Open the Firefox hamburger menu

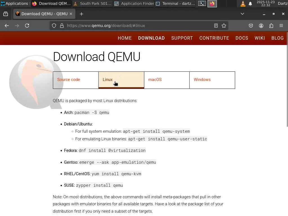[x=281, y=26]
